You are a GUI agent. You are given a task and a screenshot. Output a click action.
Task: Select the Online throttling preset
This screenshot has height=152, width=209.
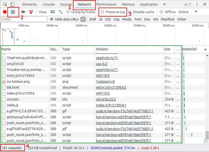click(x=183, y=12)
